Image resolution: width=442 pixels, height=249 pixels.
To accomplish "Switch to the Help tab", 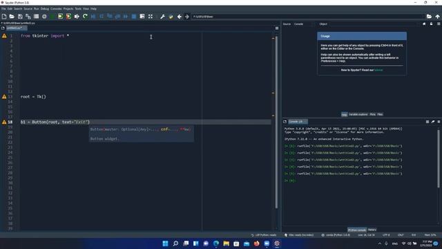I will point(344,114).
